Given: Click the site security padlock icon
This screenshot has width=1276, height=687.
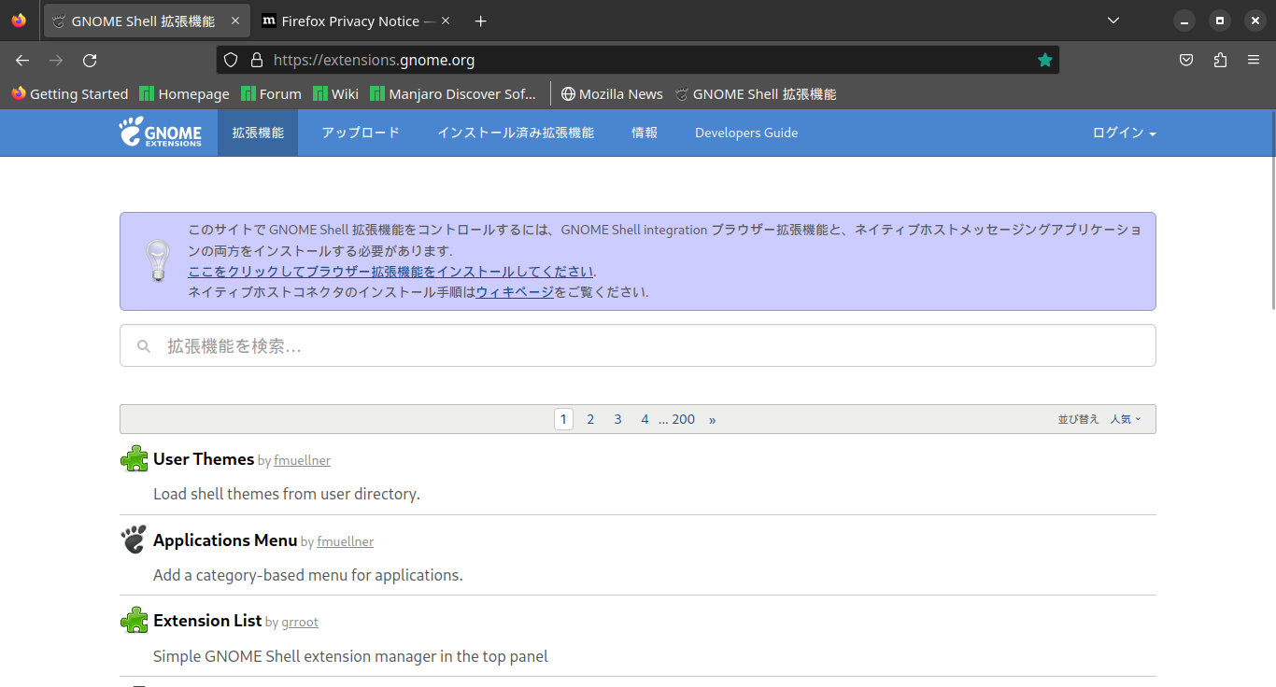Looking at the screenshot, I should [257, 60].
